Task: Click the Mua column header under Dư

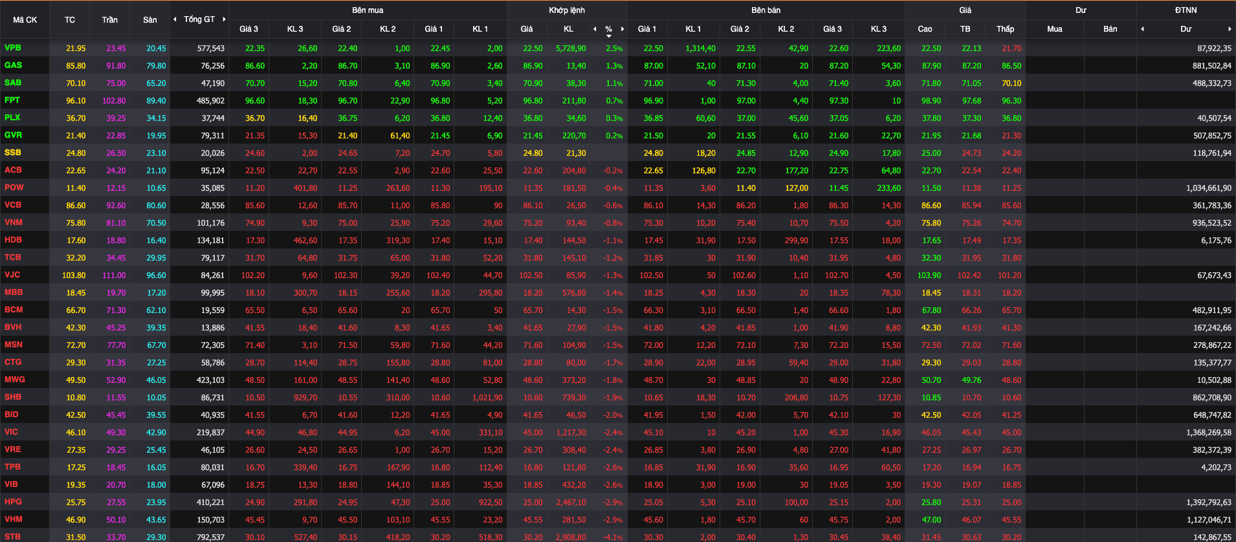Action: 1055,29
